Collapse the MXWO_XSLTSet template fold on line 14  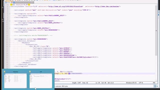point(10,28)
